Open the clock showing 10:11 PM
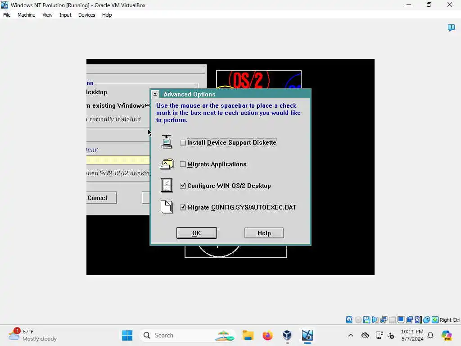Viewport: 461px width, 346px height. (412, 335)
